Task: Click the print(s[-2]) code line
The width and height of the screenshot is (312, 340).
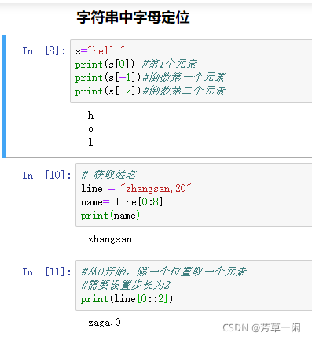Action: (150, 91)
